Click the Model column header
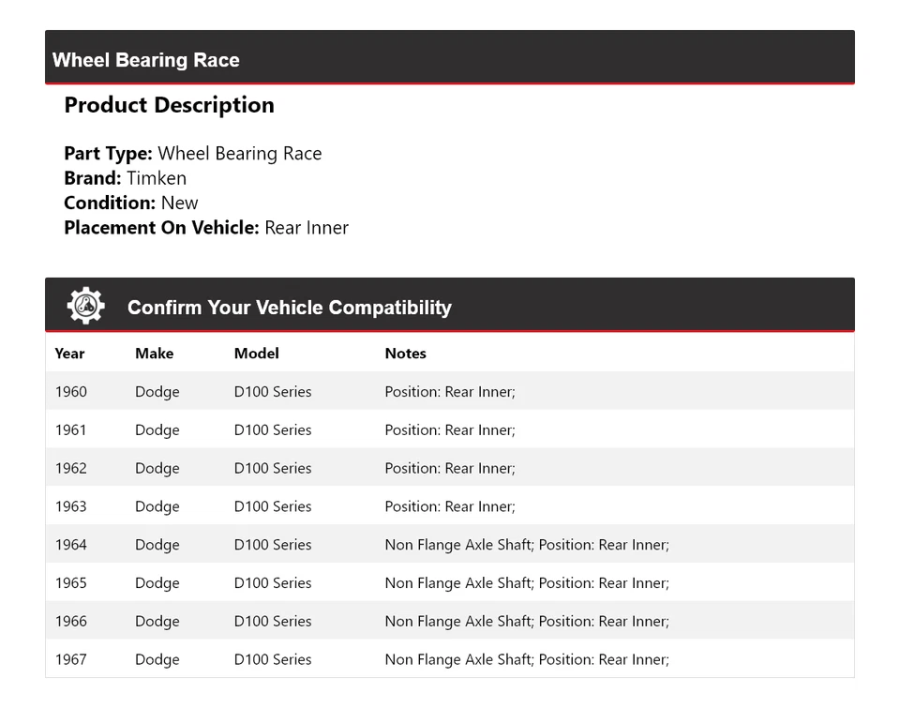Viewport: 900px width, 708px height. (x=256, y=354)
